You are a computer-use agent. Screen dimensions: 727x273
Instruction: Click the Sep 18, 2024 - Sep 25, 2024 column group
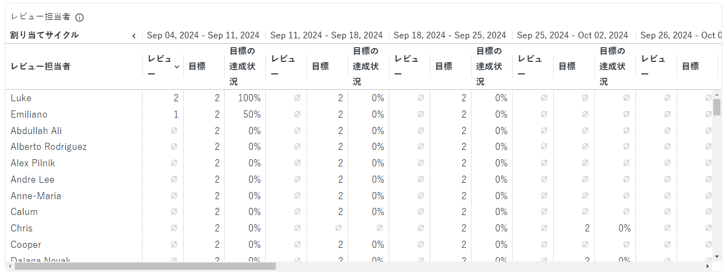click(450, 36)
